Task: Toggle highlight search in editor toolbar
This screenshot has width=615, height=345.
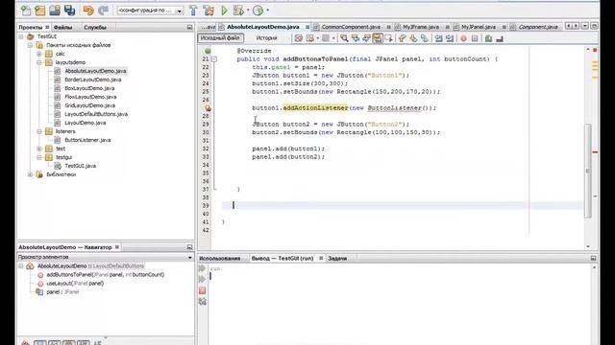Action: [378, 38]
